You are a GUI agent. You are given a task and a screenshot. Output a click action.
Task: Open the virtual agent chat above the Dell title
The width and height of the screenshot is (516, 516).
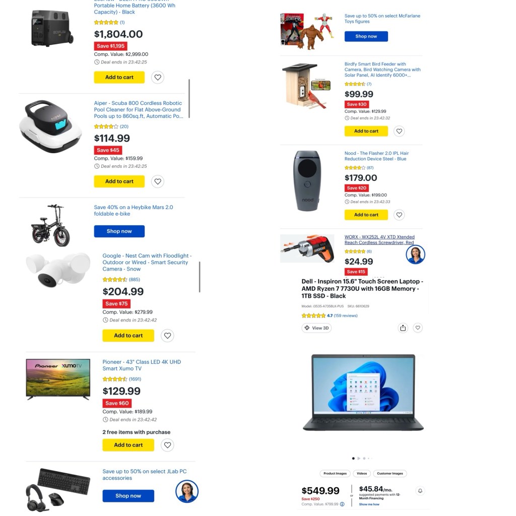(415, 254)
